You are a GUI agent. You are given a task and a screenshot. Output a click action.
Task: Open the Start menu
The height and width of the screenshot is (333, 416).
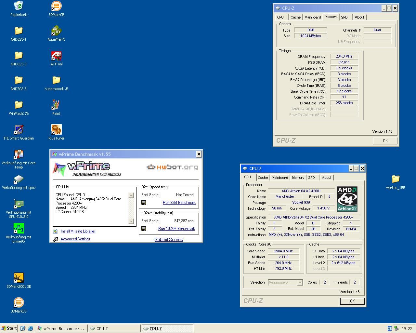(9, 328)
